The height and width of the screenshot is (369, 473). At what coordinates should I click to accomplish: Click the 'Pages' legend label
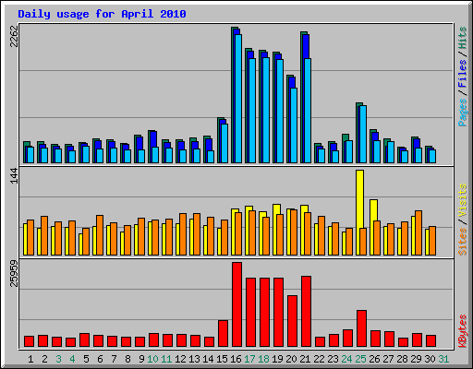463,113
